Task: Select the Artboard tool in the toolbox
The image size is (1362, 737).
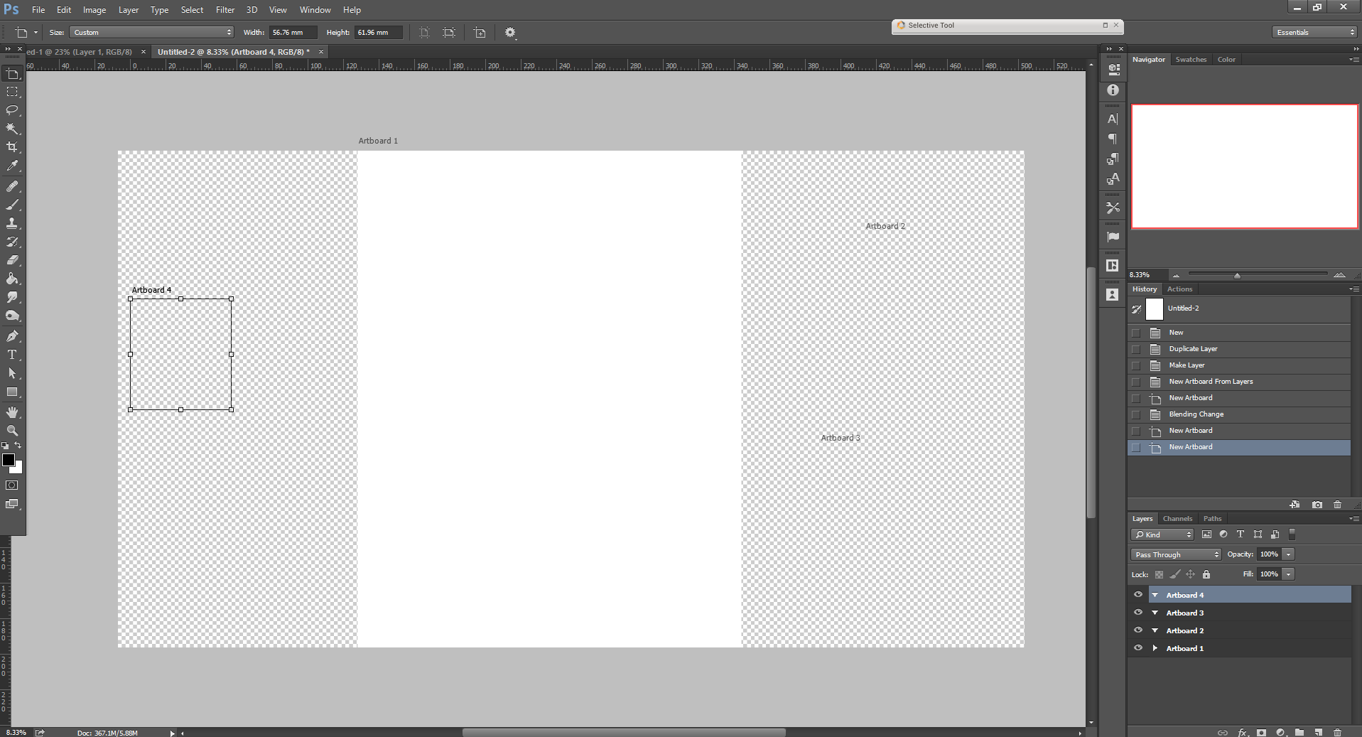Action: pyautogui.click(x=13, y=73)
